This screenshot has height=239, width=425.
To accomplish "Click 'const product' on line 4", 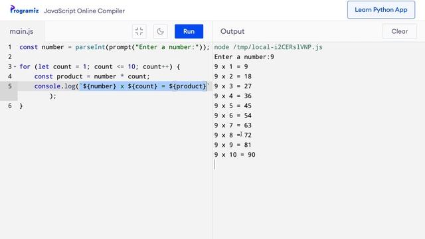I will point(58,76).
